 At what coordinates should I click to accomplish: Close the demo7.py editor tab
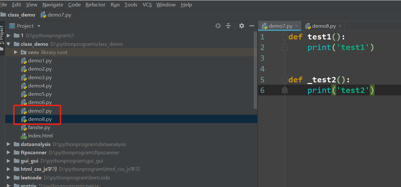click(x=297, y=26)
